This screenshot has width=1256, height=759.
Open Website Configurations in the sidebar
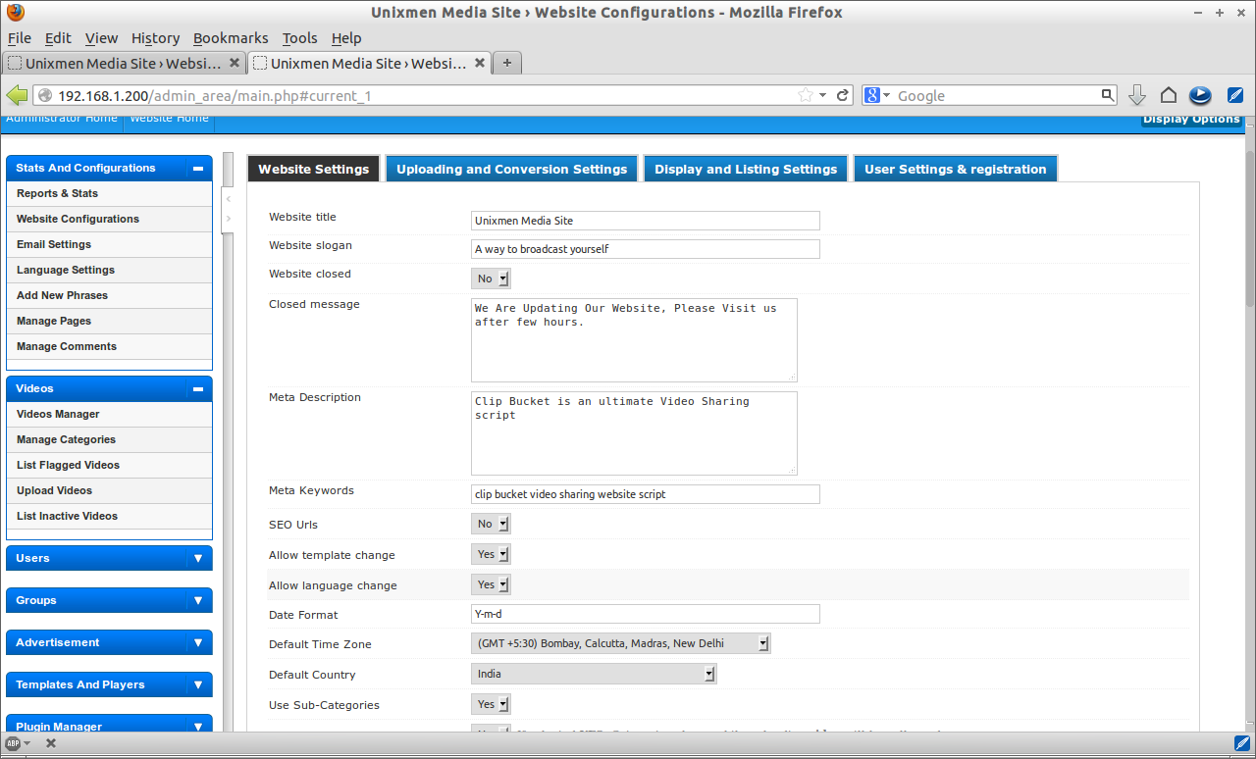pyautogui.click(x=78, y=219)
